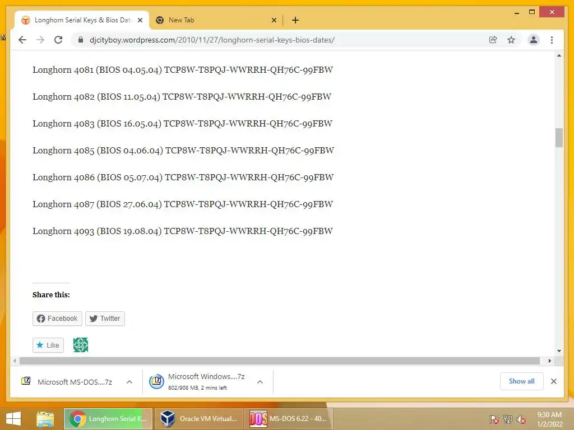
Task: Open Action Center flag tray icon
Action: point(494,419)
